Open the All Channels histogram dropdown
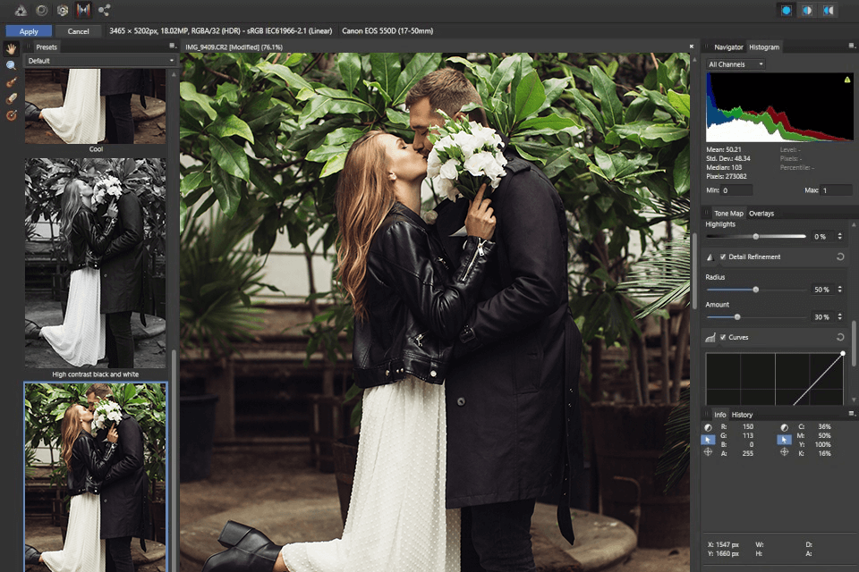This screenshot has height=572, width=859. (x=736, y=64)
